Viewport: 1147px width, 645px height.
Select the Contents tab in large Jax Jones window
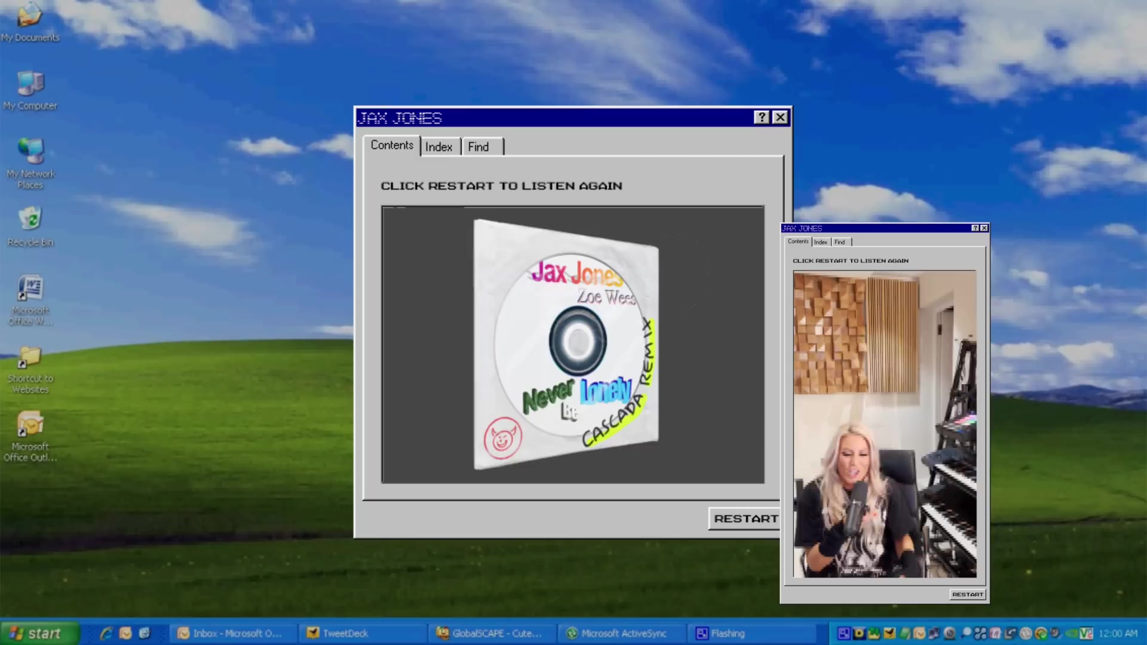(x=391, y=145)
